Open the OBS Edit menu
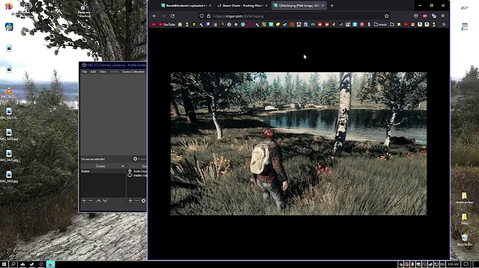Image resolution: width=479 pixels, height=268 pixels. point(93,72)
